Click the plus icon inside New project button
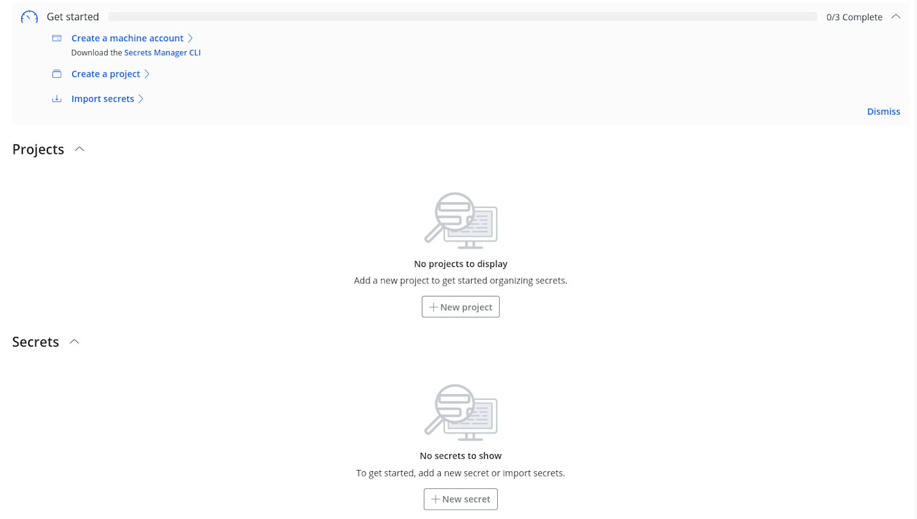917x519 pixels. coord(434,306)
